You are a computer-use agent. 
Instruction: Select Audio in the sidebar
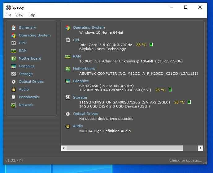[24, 89]
